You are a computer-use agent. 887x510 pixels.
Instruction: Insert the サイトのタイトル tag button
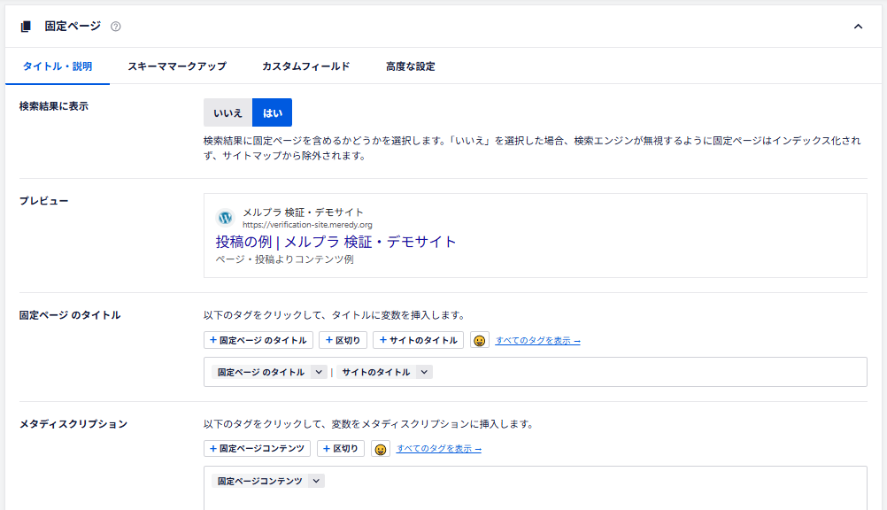pos(418,340)
